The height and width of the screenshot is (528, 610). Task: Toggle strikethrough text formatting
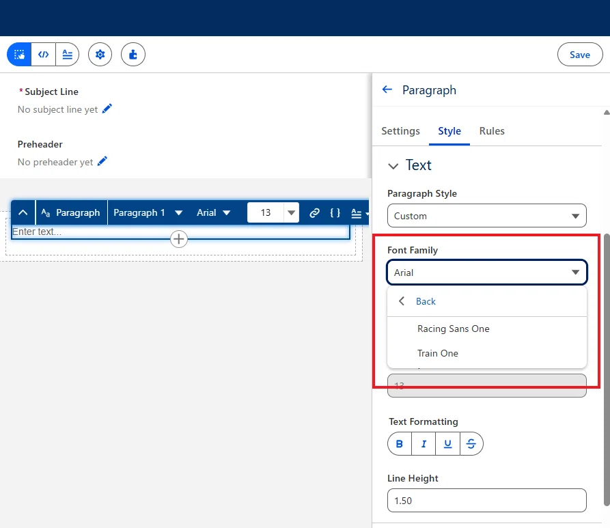471,443
